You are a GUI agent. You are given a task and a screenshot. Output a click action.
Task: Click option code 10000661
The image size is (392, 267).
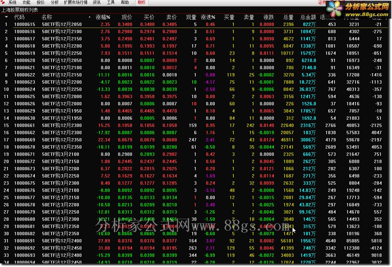click(25, 125)
